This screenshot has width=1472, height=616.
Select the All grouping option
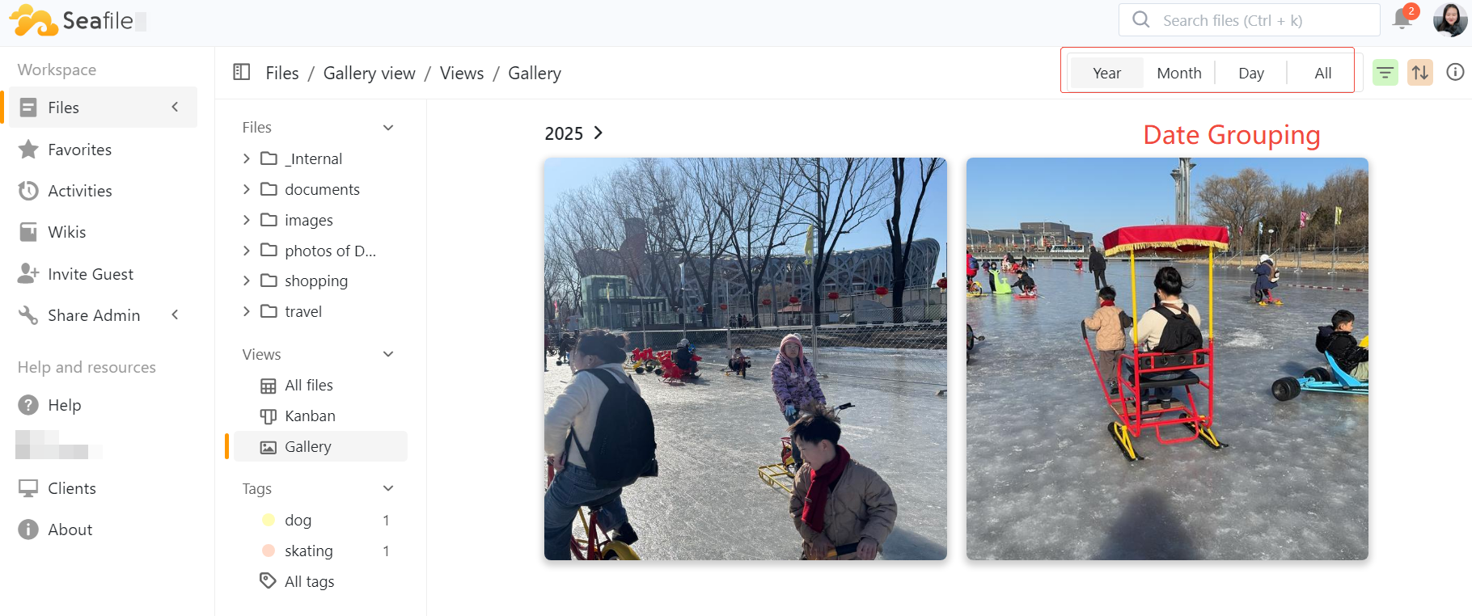click(x=1322, y=73)
